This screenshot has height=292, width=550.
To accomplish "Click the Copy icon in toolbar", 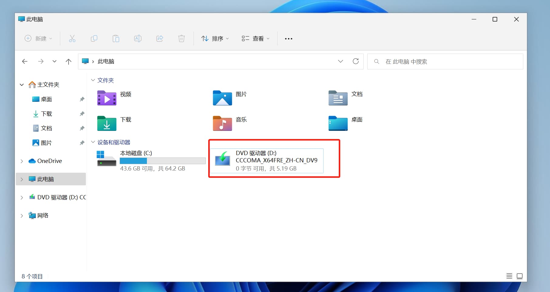I will [x=94, y=38].
